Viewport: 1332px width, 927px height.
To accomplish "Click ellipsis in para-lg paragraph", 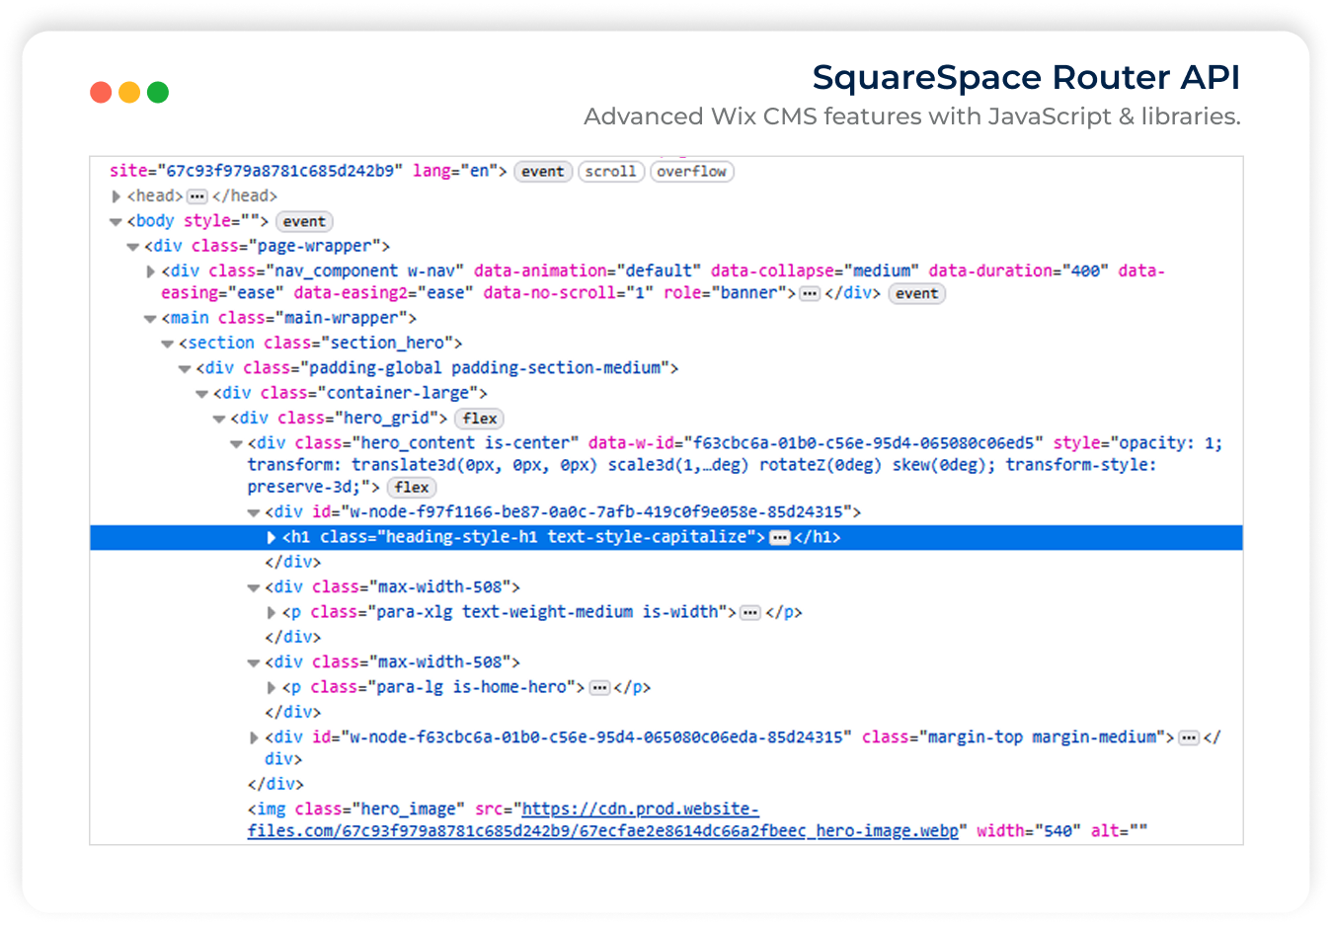I will coord(599,688).
